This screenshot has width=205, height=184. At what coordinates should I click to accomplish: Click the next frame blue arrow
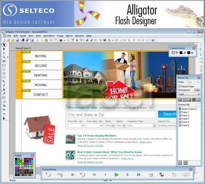[x=128, y=175]
